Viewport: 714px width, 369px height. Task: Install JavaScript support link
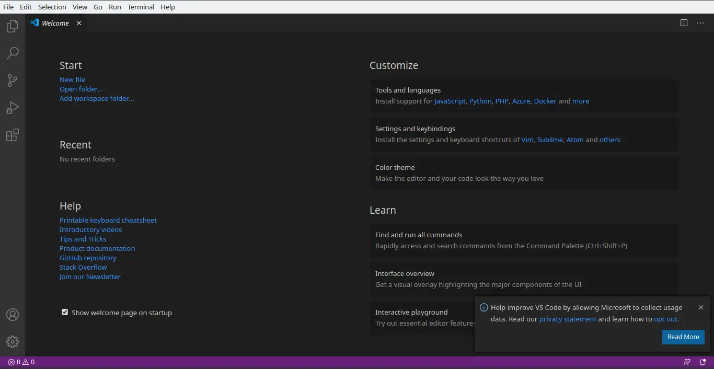pyautogui.click(x=450, y=101)
